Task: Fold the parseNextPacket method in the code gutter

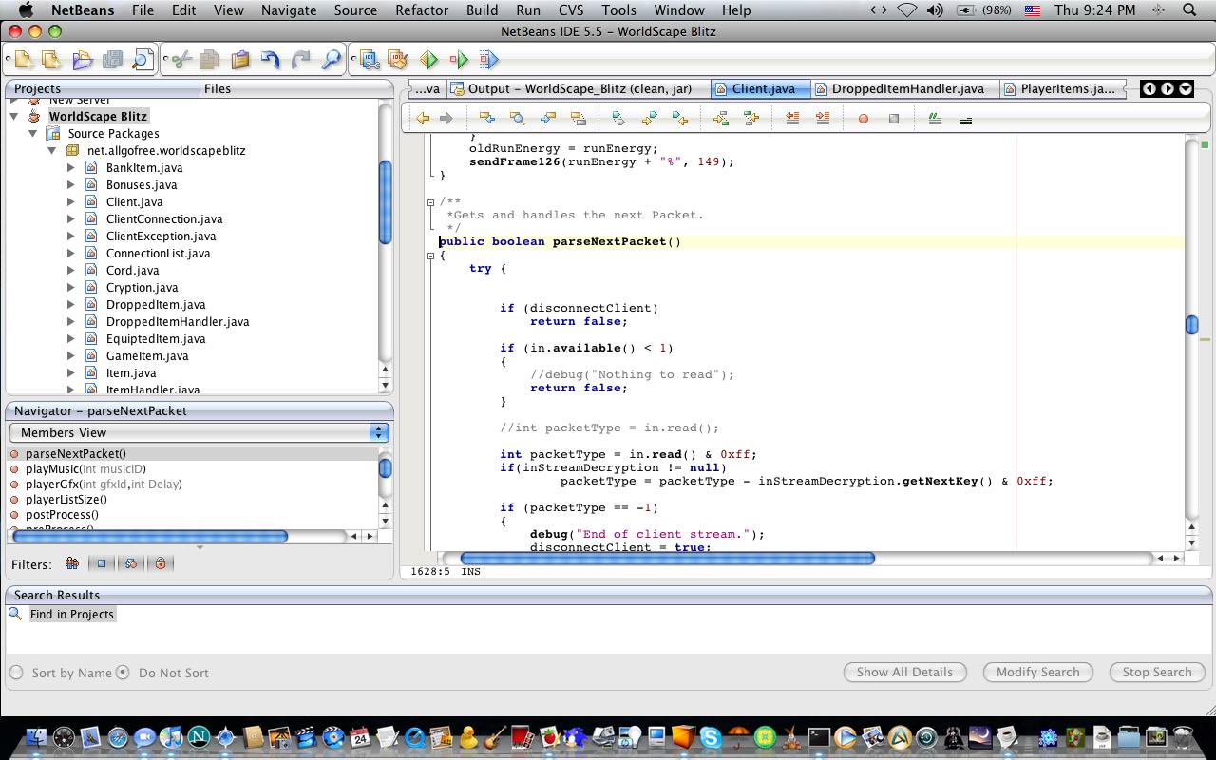Action: 430,256
